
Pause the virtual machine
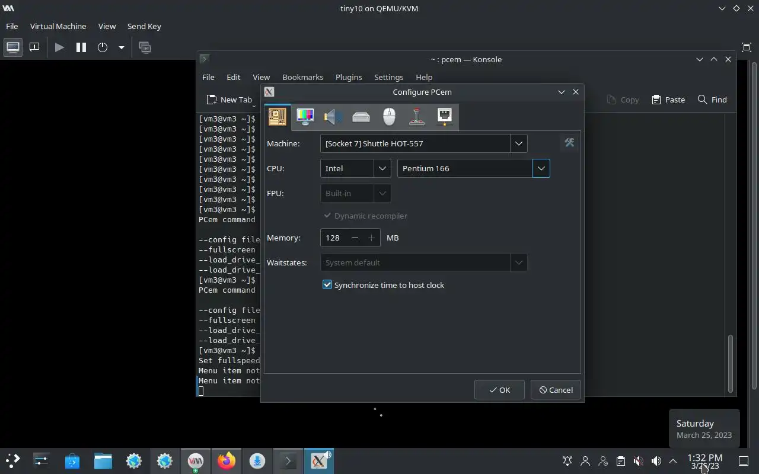[x=81, y=47]
